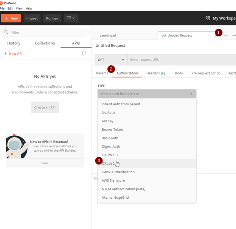Open the new window dropdown icon

point(71,18)
